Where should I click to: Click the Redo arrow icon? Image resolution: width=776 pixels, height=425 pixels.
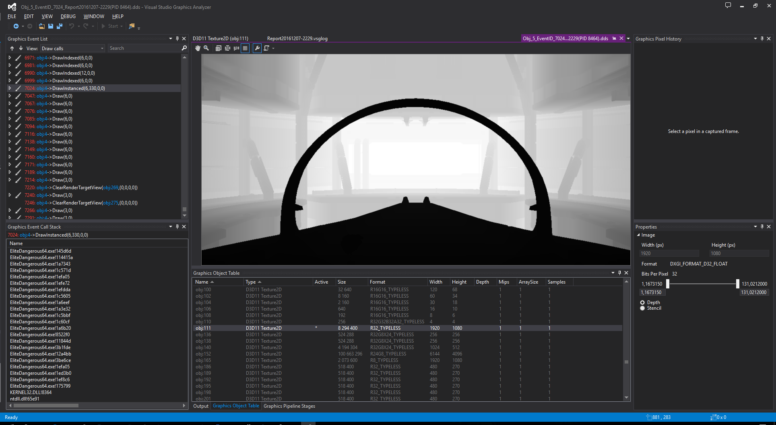pyautogui.click(x=86, y=26)
